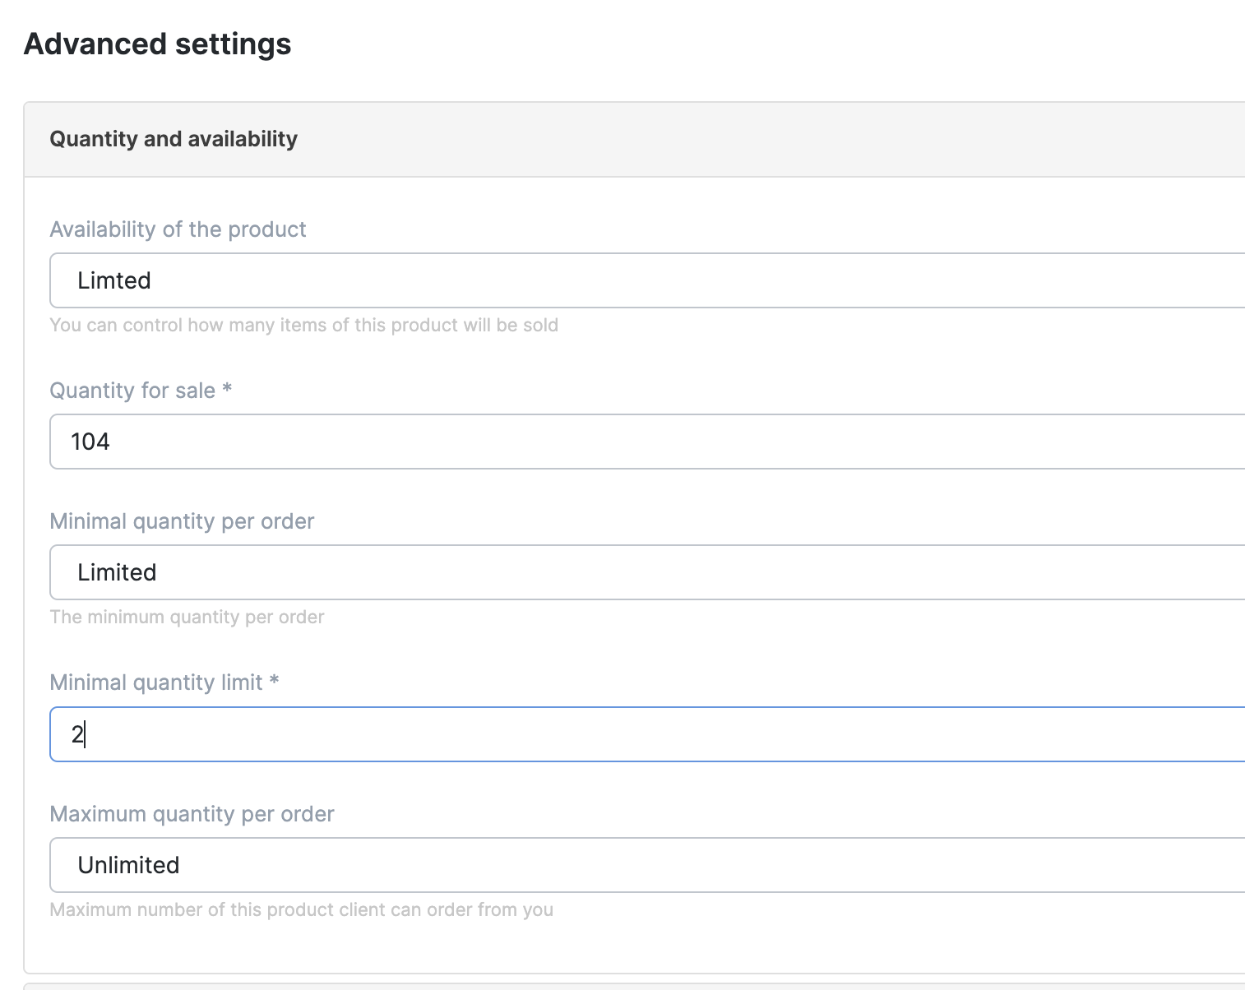
Task: Click the Advanced settings page heading
Action: pos(157,44)
